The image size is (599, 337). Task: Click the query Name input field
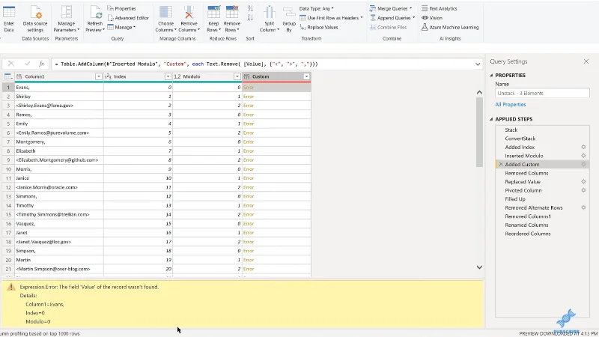(542, 93)
